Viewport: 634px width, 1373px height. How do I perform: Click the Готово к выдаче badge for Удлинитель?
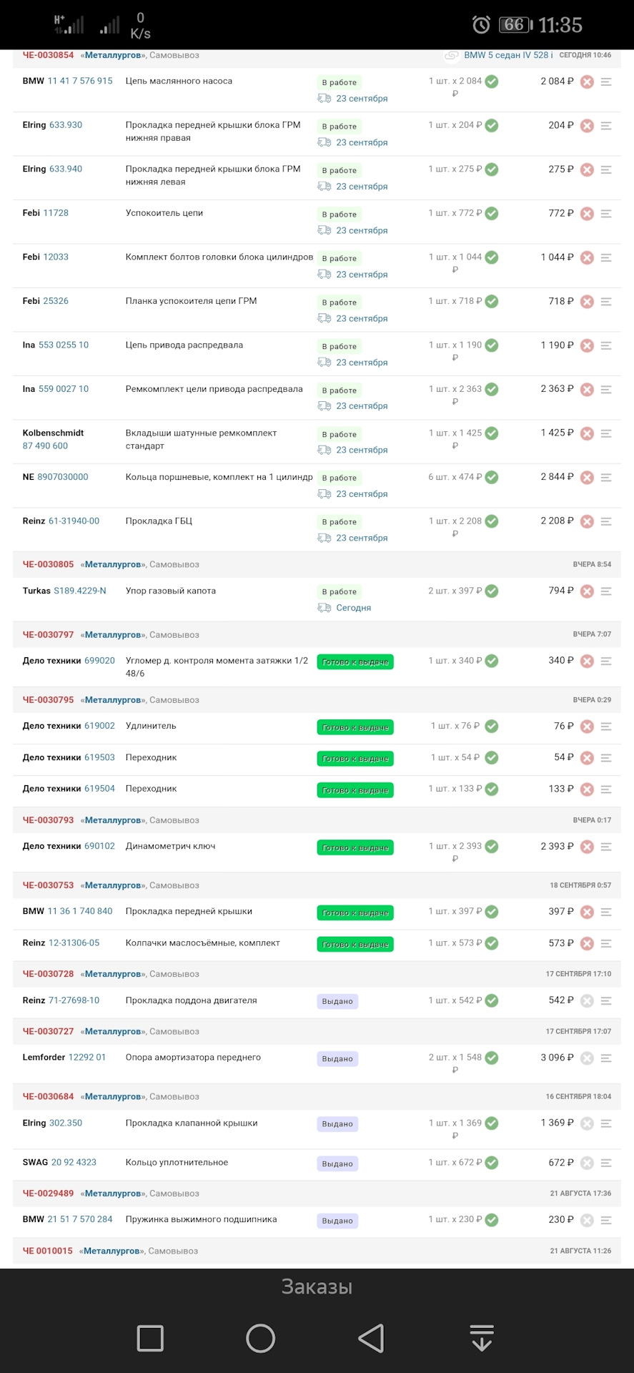[355, 727]
